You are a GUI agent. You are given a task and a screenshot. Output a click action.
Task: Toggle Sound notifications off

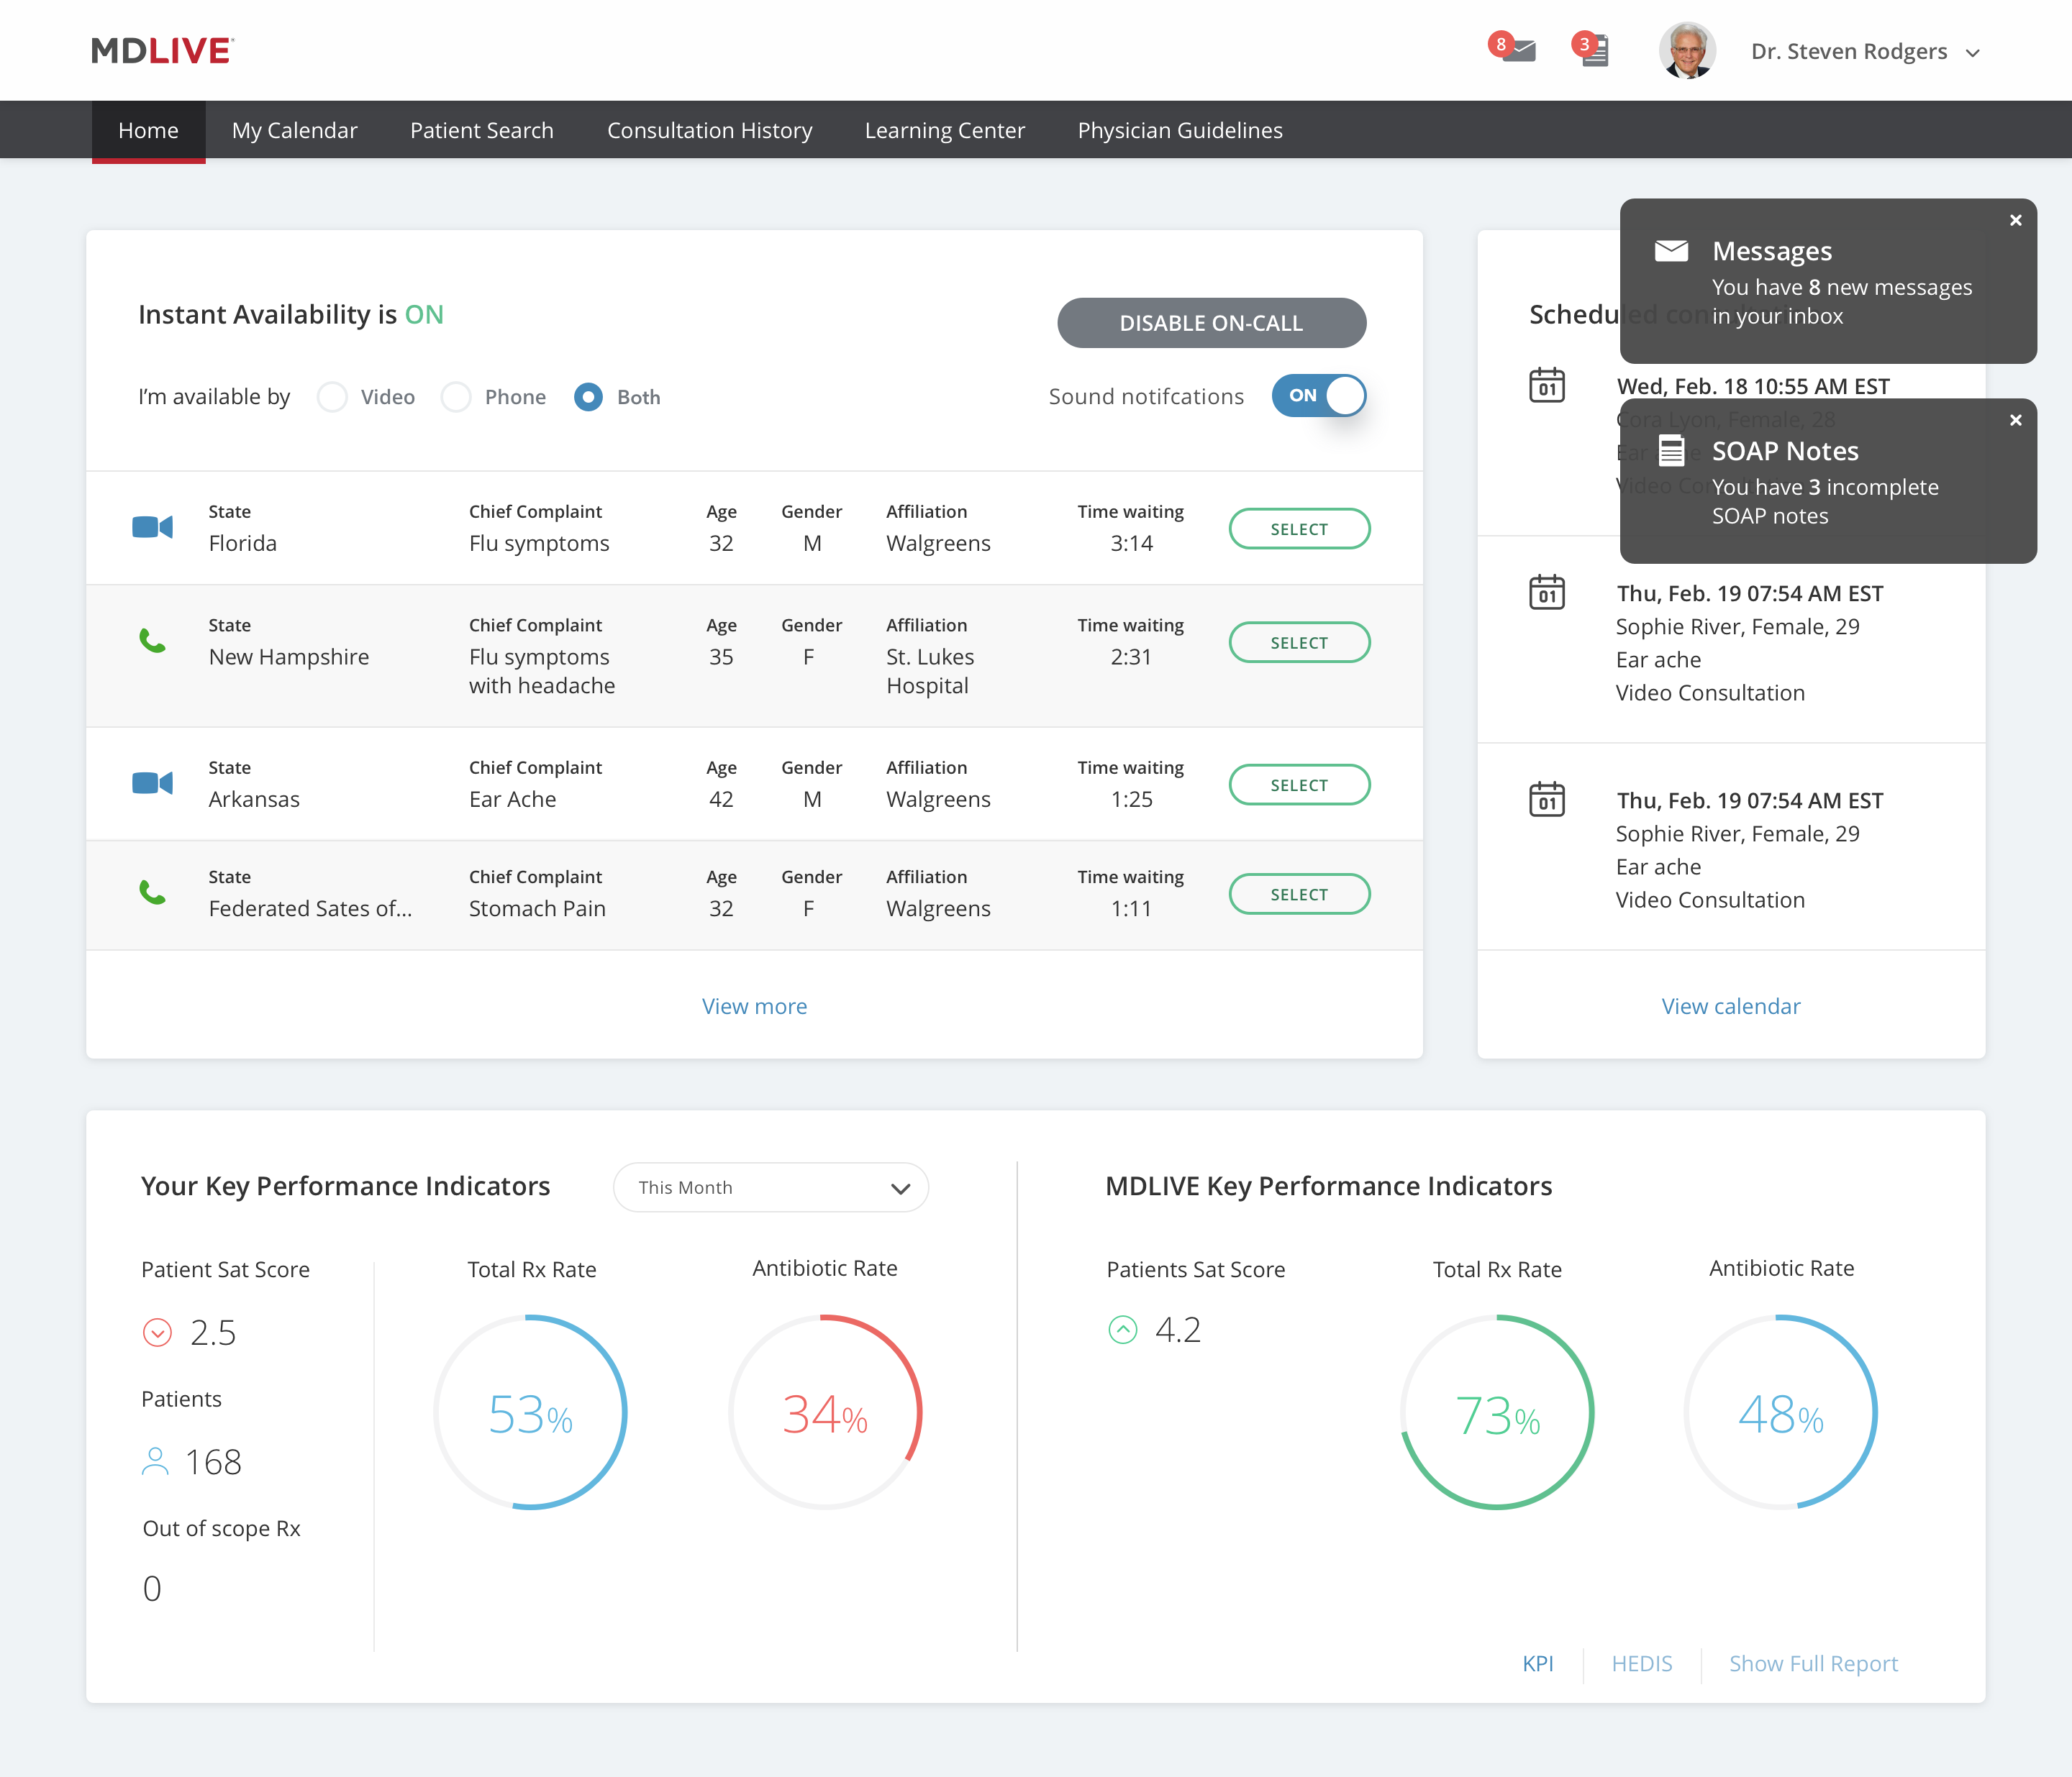coord(1319,396)
